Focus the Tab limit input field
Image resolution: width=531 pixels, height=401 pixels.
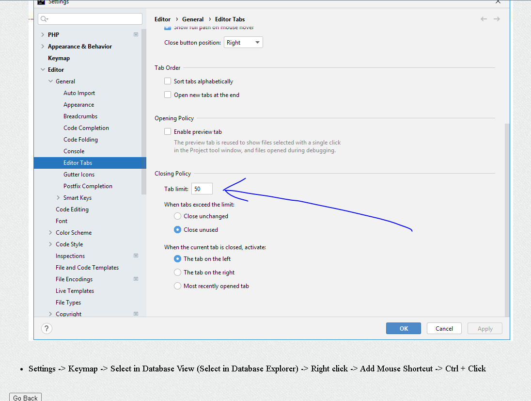(202, 189)
